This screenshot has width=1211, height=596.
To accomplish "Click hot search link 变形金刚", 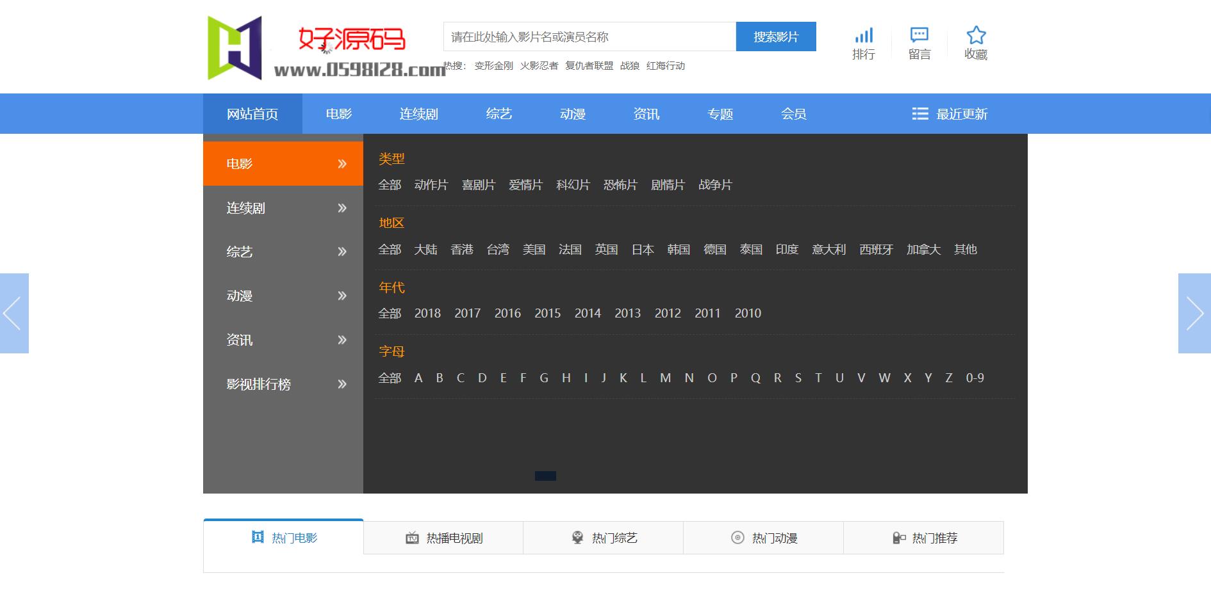I will [x=493, y=66].
